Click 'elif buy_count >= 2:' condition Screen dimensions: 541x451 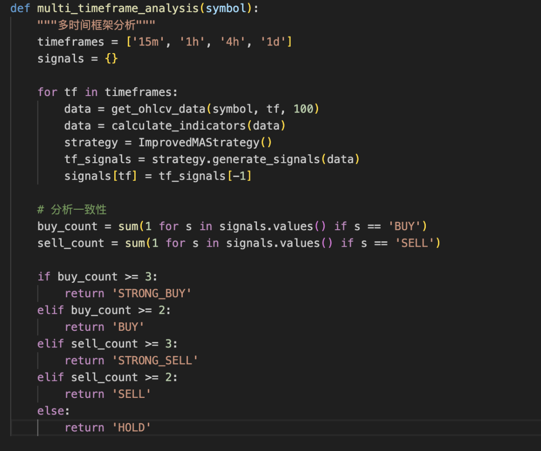pos(104,310)
